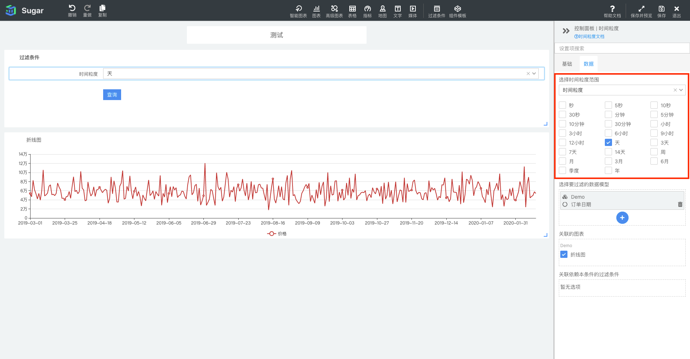Toggle the 折线图 associated chart checkbox

click(x=564, y=255)
